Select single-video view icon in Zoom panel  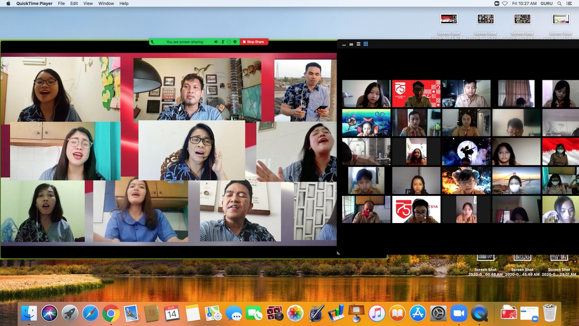click(x=351, y=44)
